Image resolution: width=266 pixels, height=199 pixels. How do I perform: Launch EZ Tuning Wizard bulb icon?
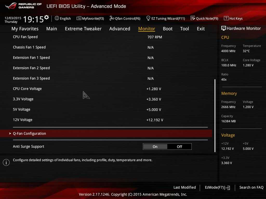(x=148, y=18)
